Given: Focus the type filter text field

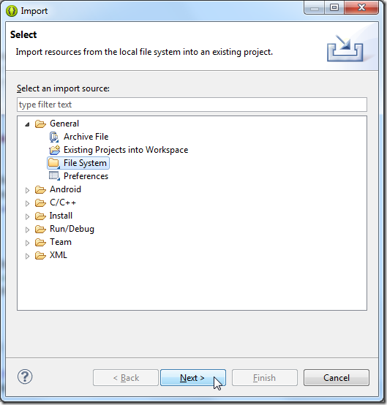Looking at the screenshot, I should [x=192, y=105].
